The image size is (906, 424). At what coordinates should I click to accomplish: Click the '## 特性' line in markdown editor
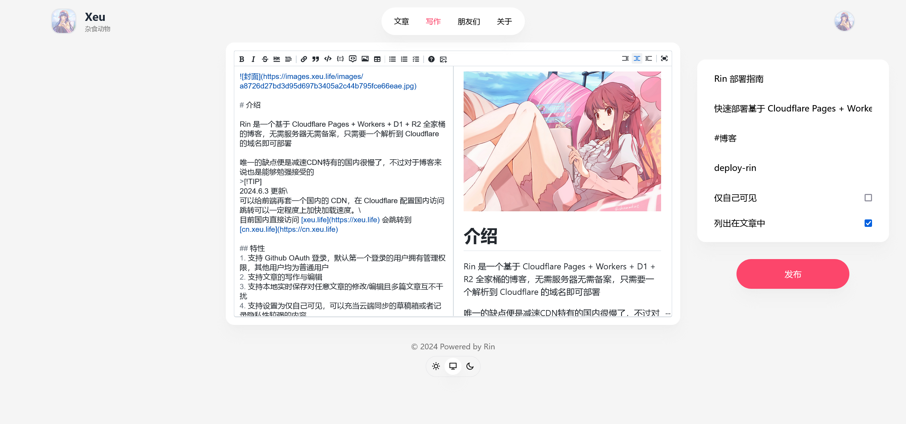[x=252, y=248]
